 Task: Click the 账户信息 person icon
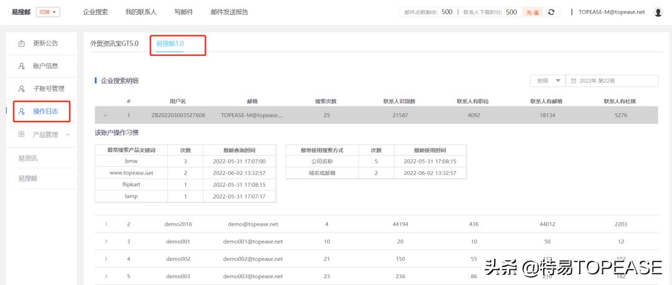click(21, 66)
